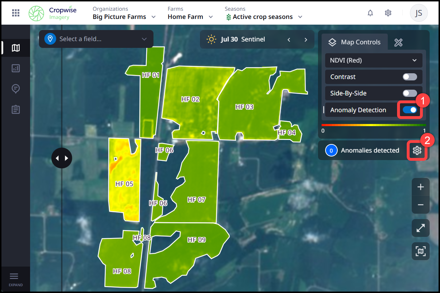440x293 pixels.
Task: Click the side-by-side map divider handle
Action: pos(62,158)
